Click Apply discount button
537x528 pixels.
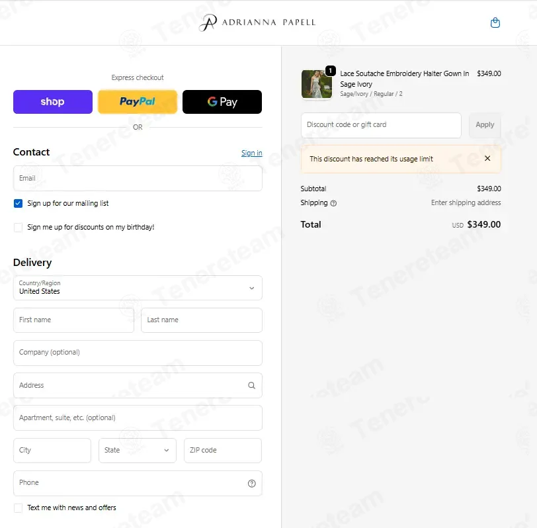point(485,125)
